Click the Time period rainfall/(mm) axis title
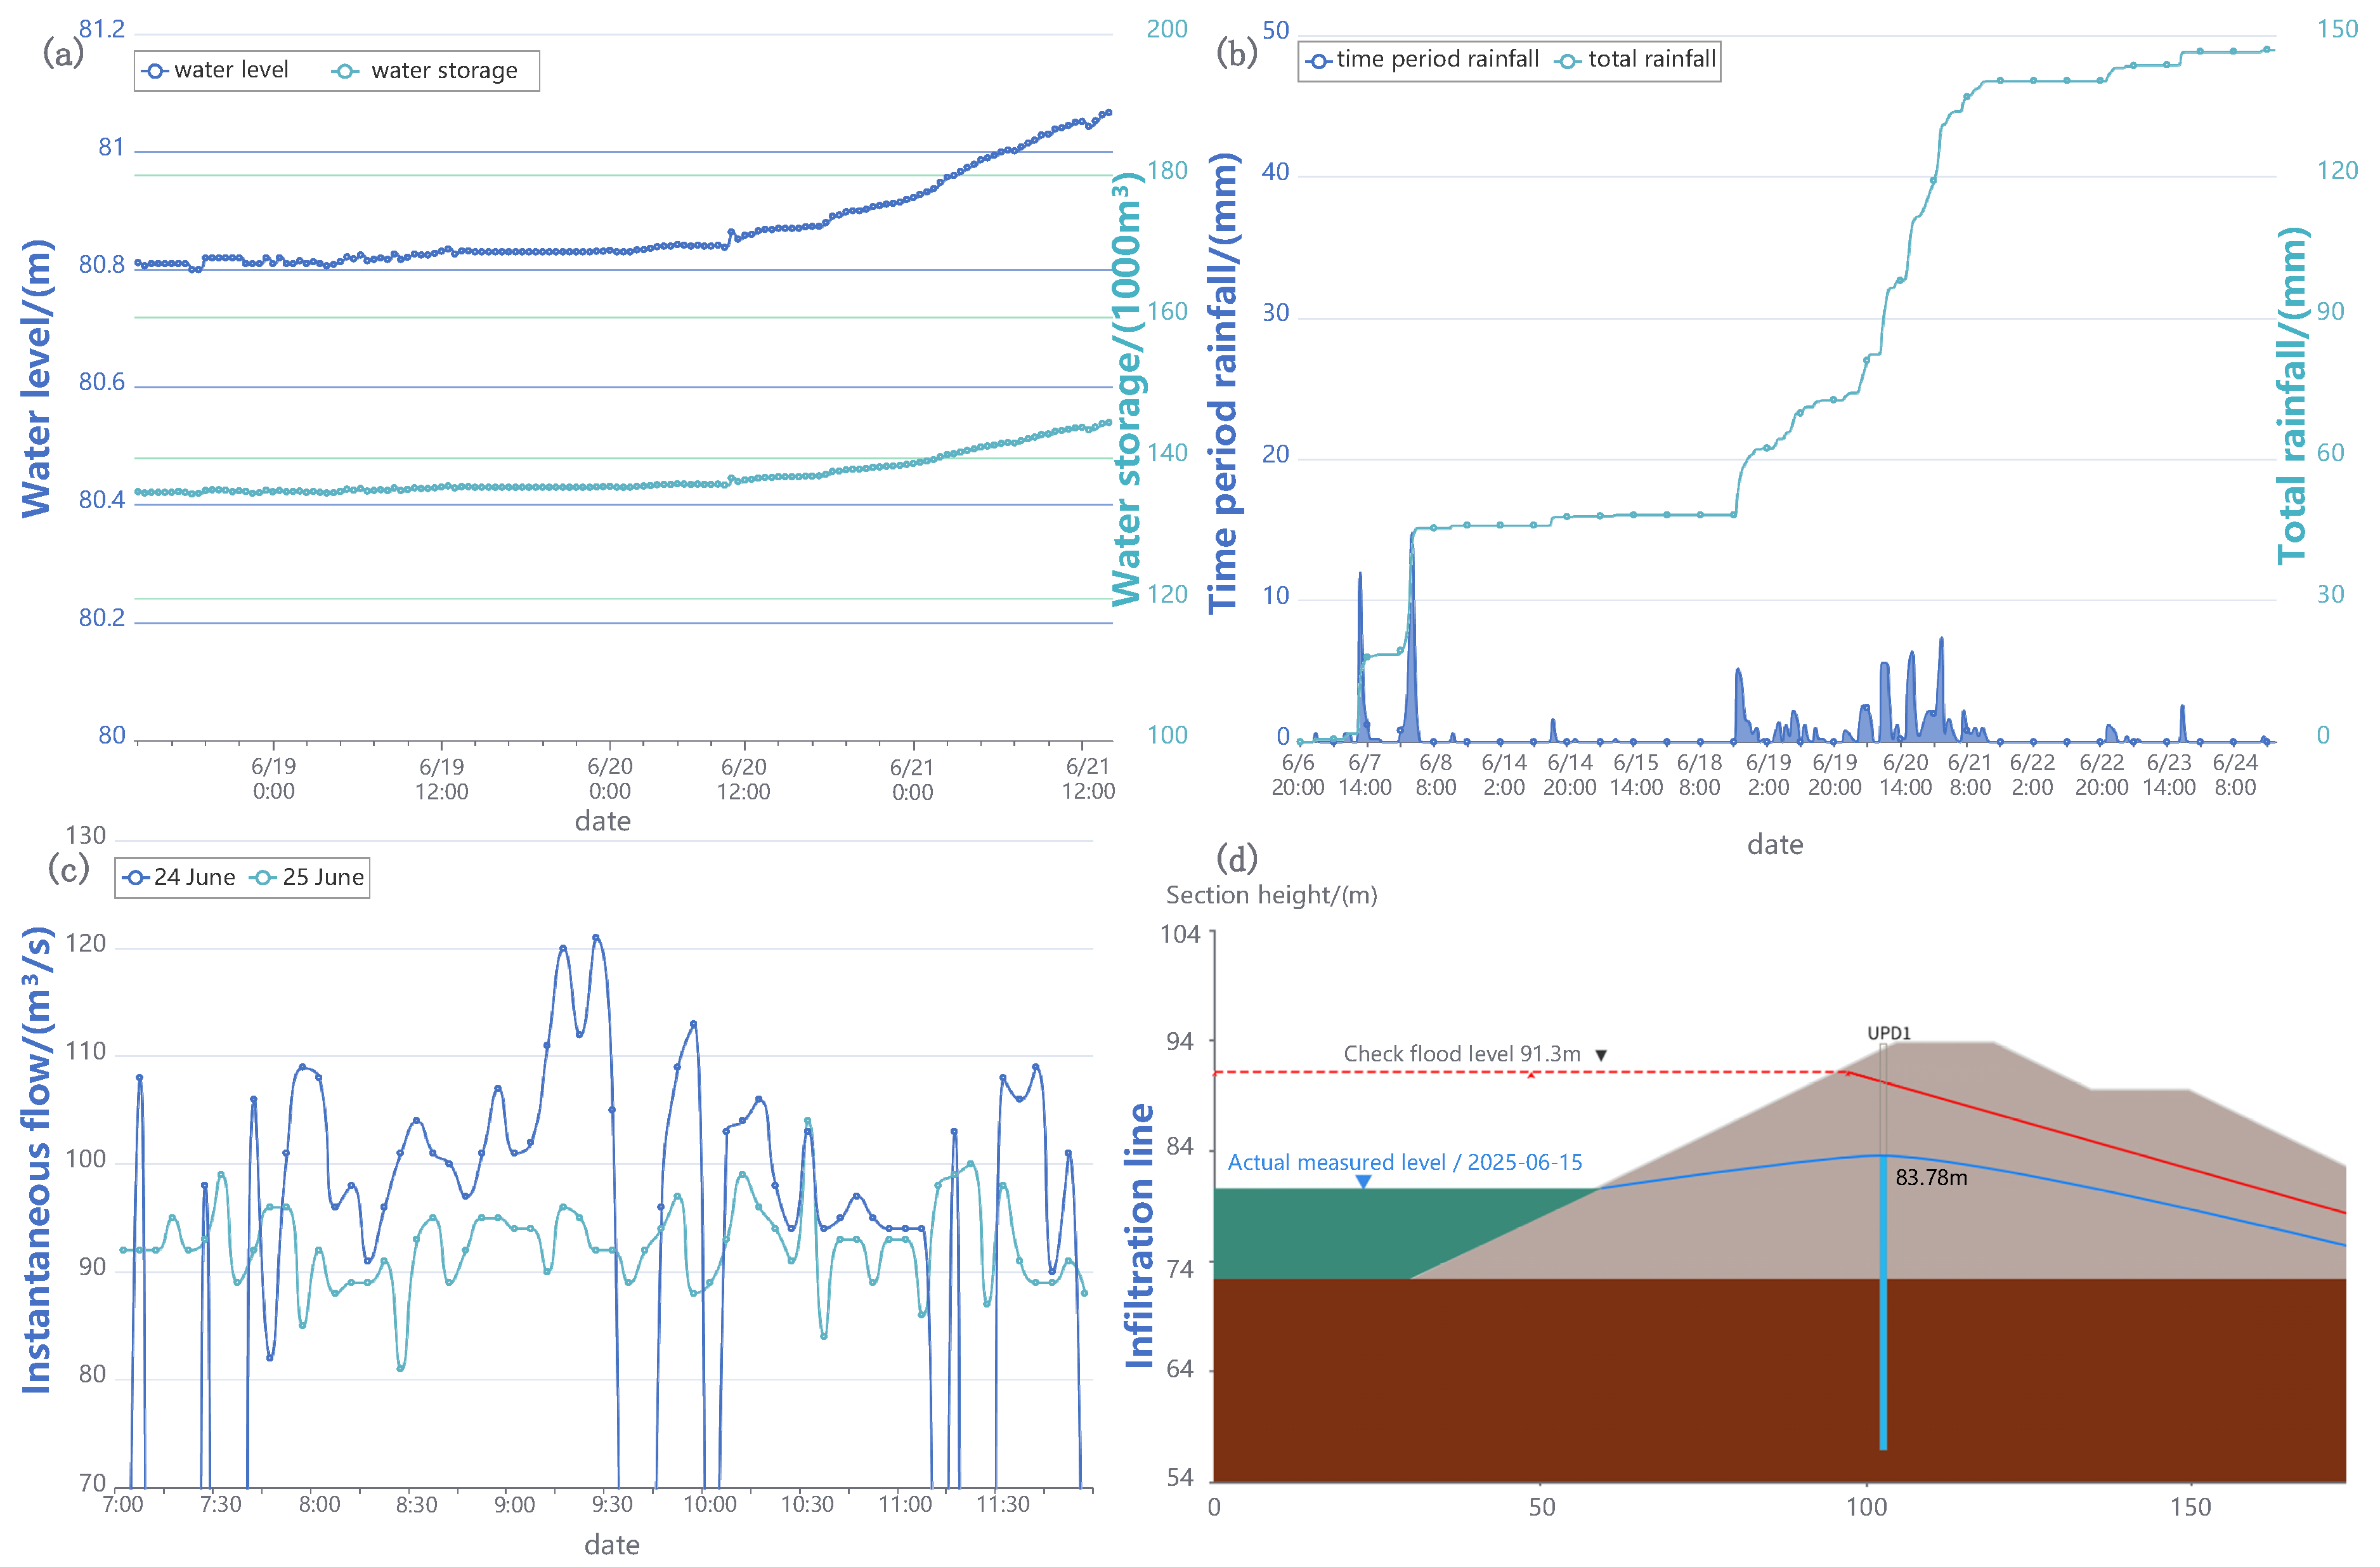Viewport: 2380px width, 1567px height. [x=1224, y=383]
